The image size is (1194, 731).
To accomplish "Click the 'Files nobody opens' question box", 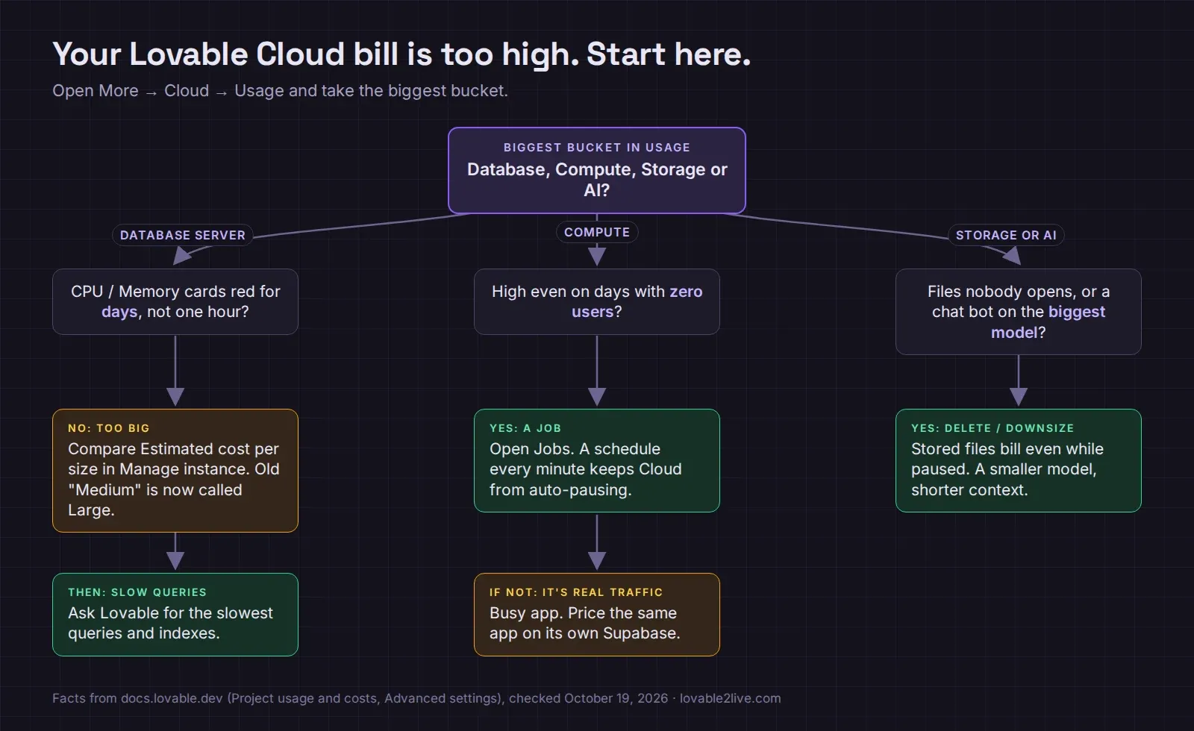I will point(1019,312).
